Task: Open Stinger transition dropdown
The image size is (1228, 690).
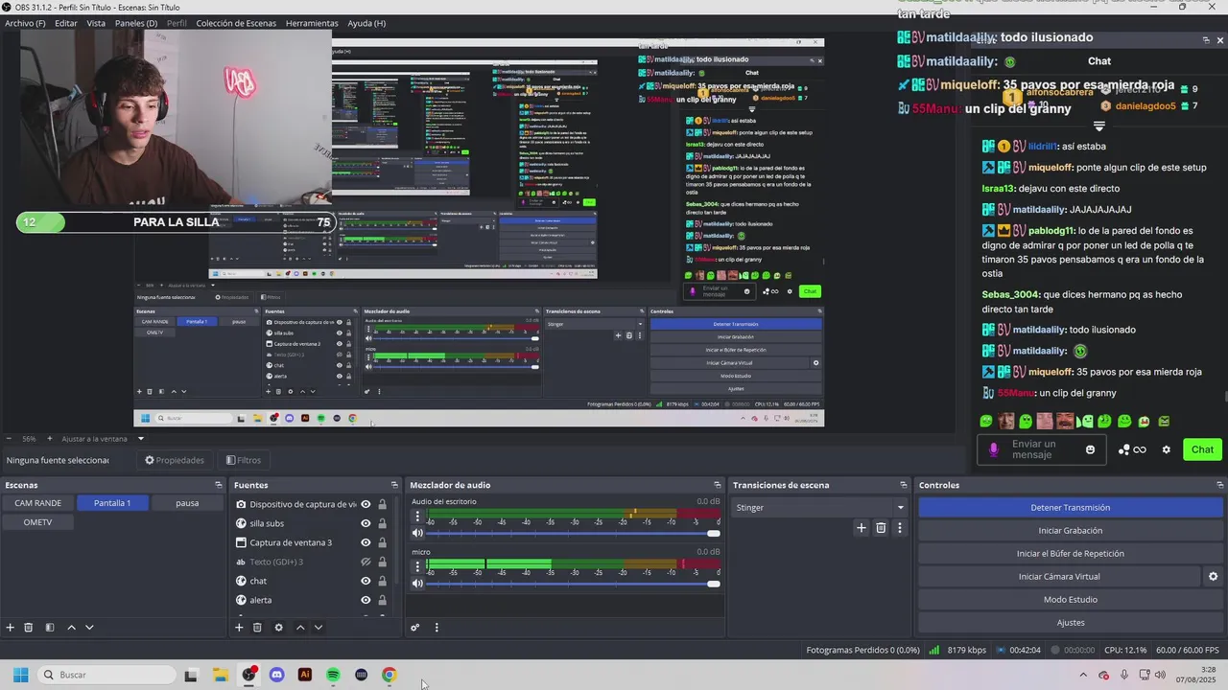Action: point(820,507)
